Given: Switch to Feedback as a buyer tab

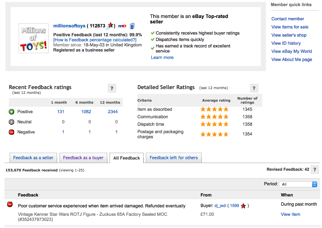Looking at the screenshot, I should (x=83, y=158).
